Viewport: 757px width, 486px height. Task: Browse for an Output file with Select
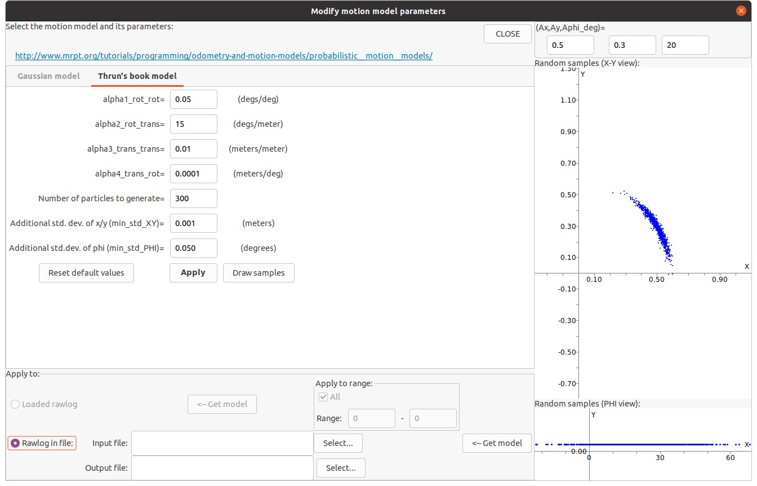(341, 468)
